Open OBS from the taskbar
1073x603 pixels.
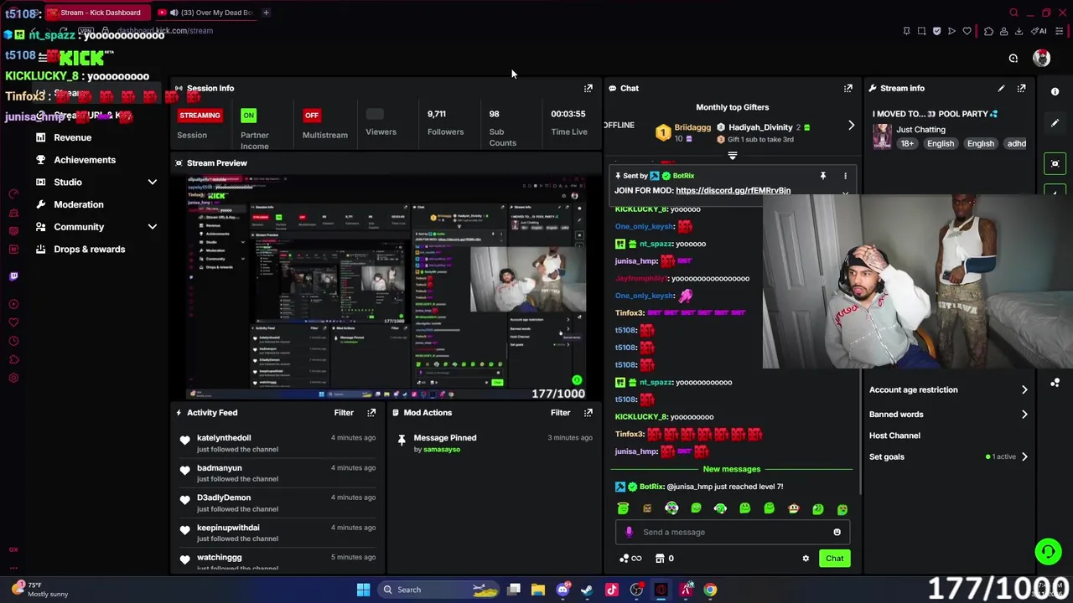pyautogui.click(x=636, y=590)
